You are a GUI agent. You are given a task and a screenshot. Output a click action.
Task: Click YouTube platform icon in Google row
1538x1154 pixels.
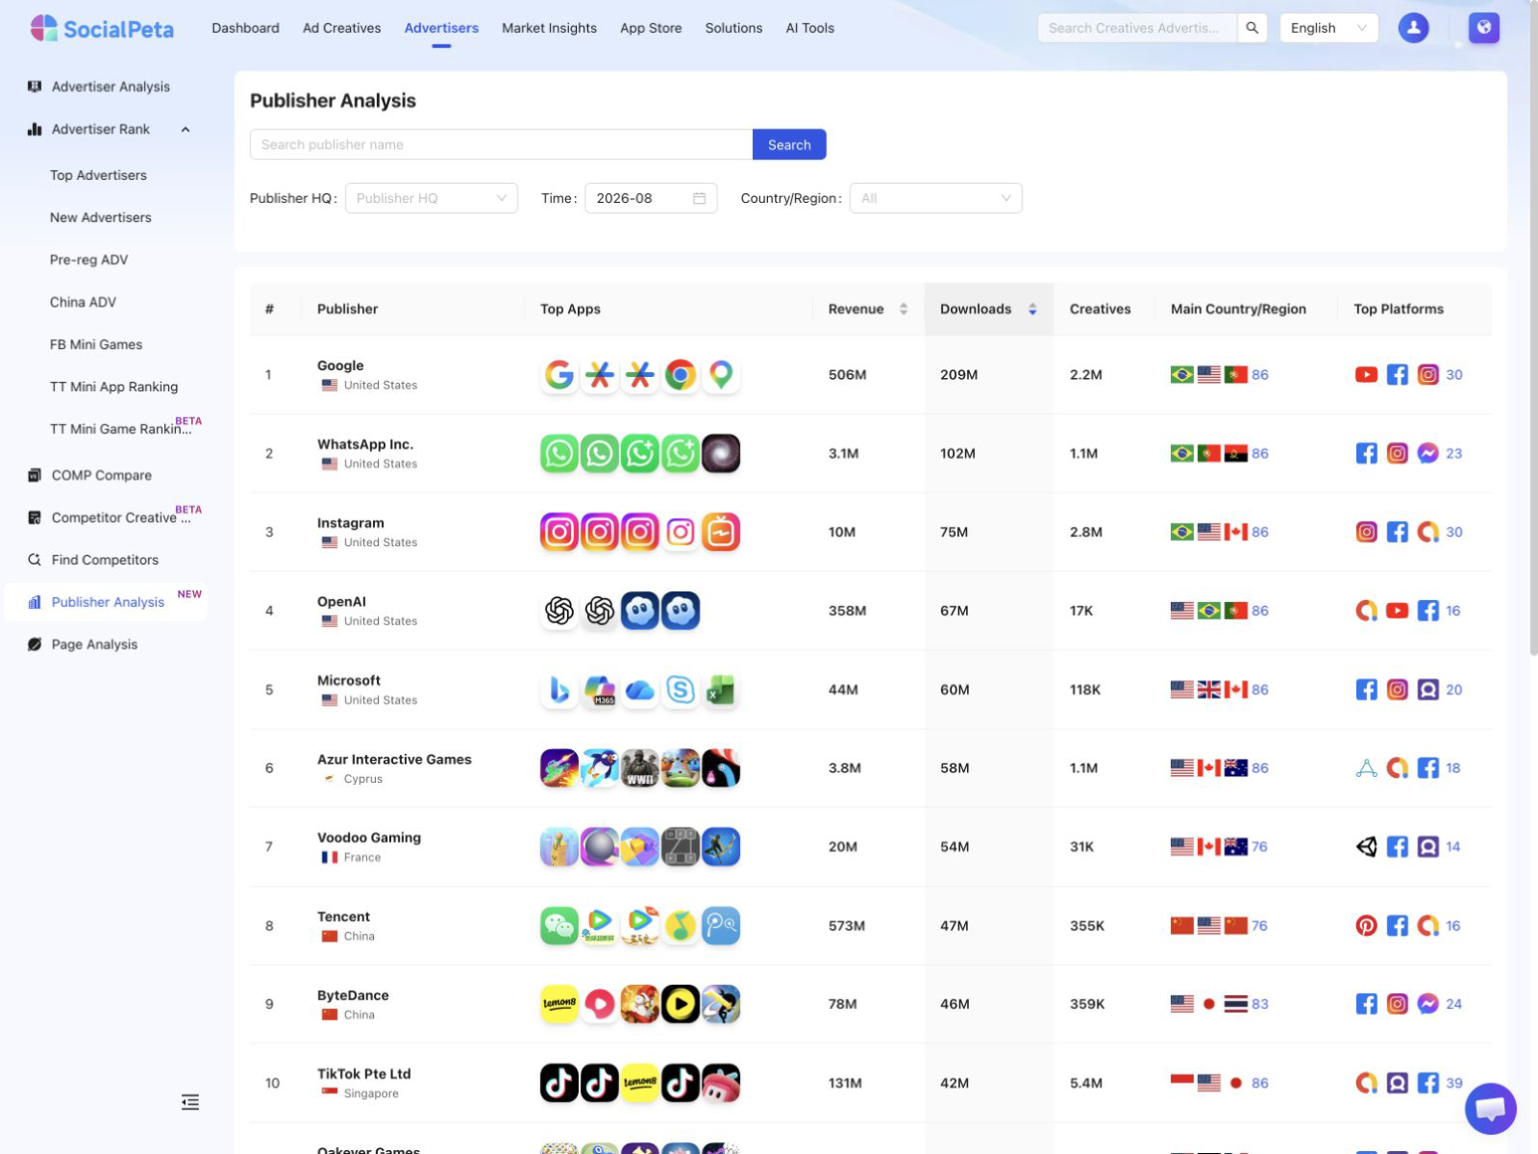tap(1367, 375)
